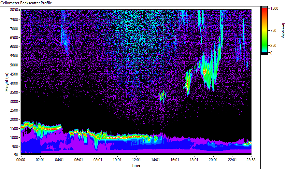286x169 pixels.
Task: Click the Intensity color ramp bar
Action: tap(264, 31)
